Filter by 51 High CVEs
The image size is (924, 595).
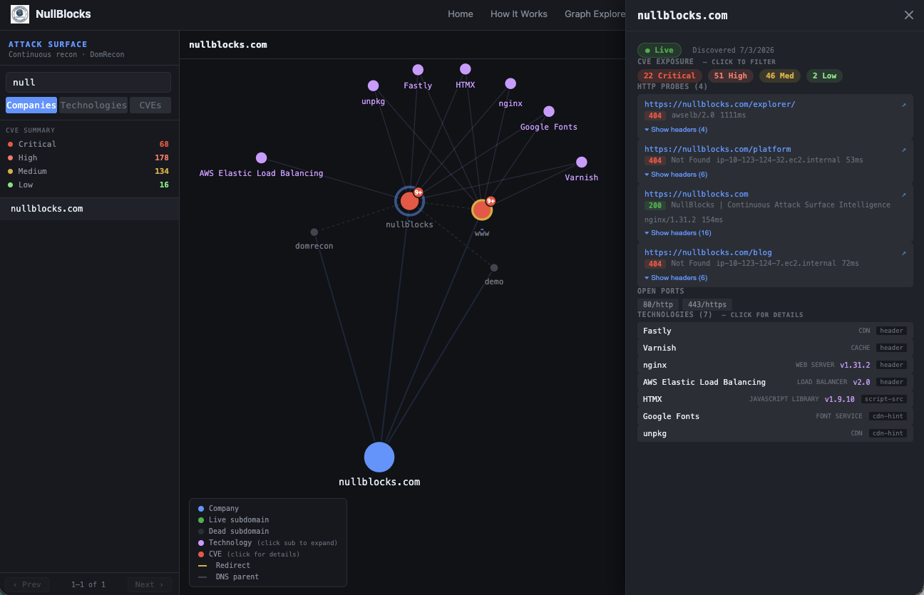pyautogui.click(x=731, y=76)
